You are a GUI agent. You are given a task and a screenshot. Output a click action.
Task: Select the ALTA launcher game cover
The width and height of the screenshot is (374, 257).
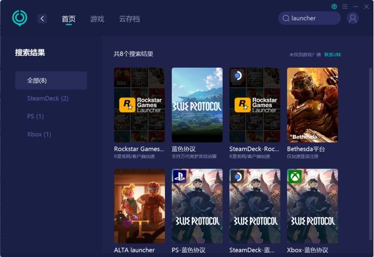tap(139, 206)
